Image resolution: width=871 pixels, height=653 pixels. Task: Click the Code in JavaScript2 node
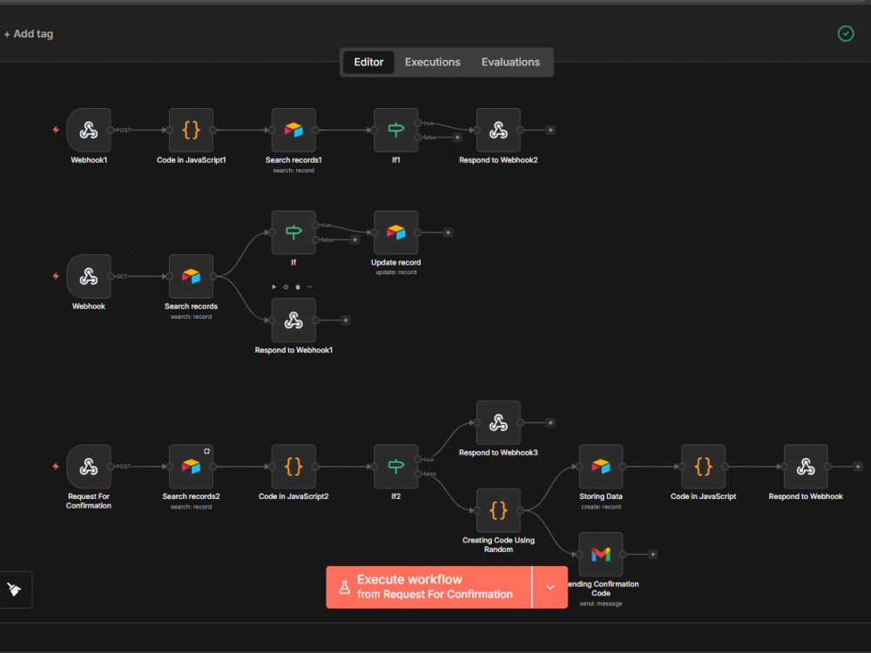tap(294, 467)
